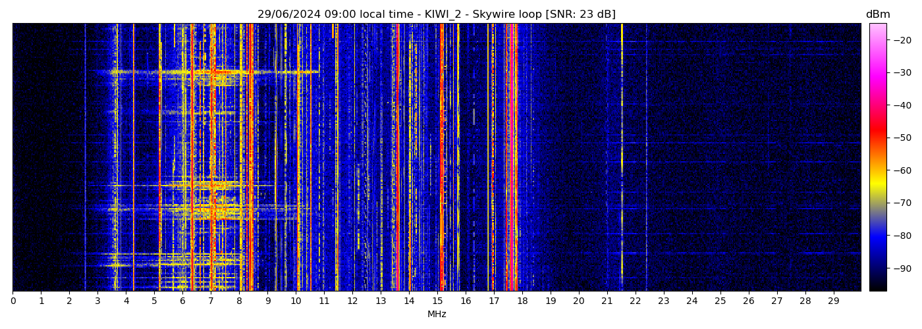Click the SNR: 23 dB text in title
The height and width of the screenshot is (329, 922).
pyautogui.click(x=580, y=14)
